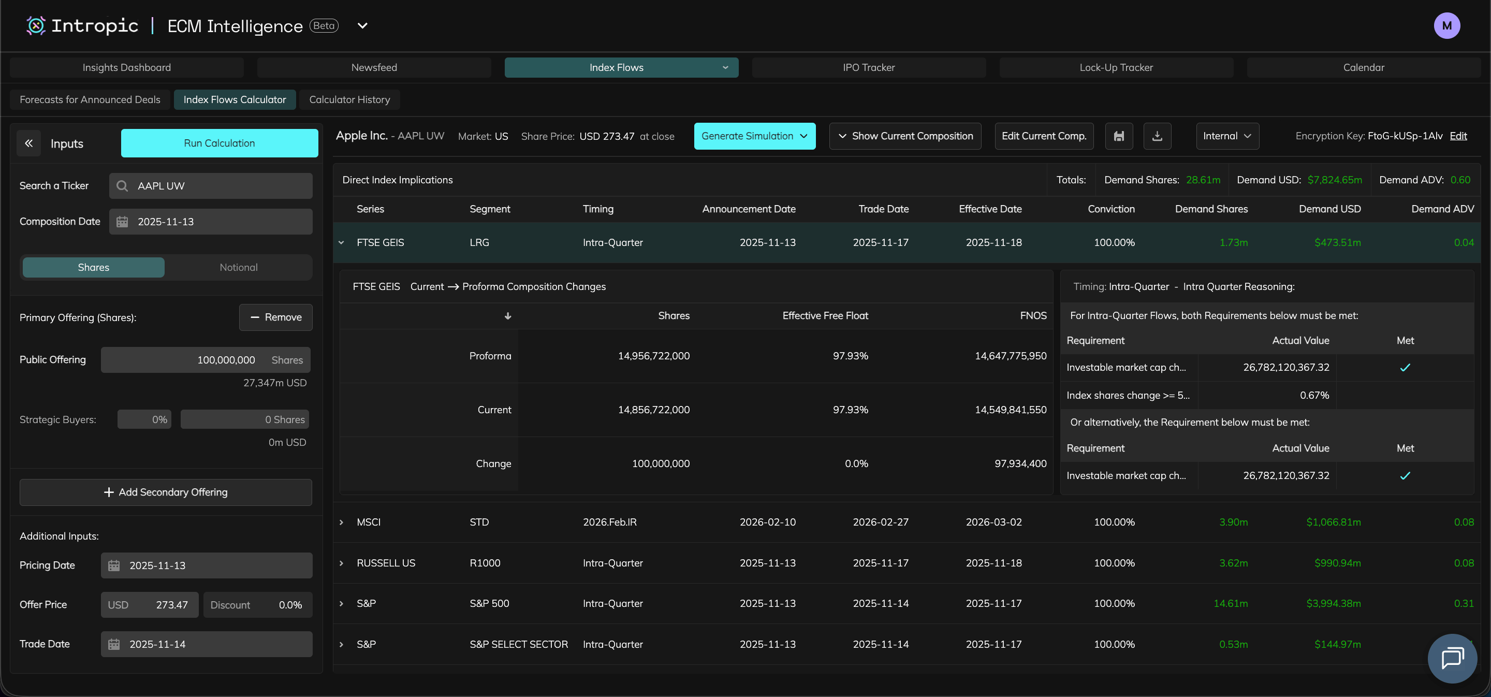
Task: Collapse the Inputs panel with double-chevron icon
Action: (28, 143)
